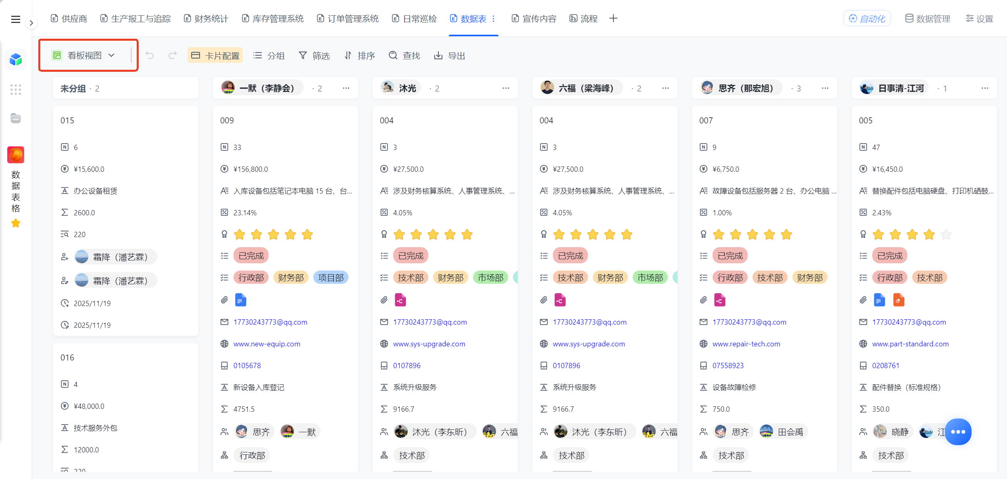
Task: Open the 流程 tab
Action: point(584,19)
